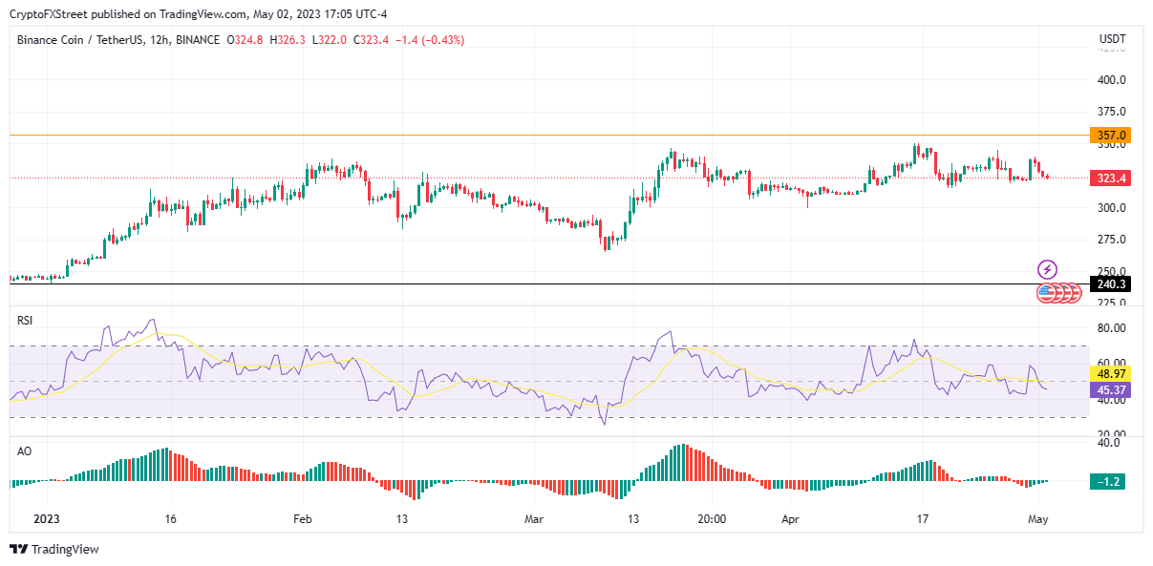
Task: Click the 2023 label on time axis
Action: (46, 519)
